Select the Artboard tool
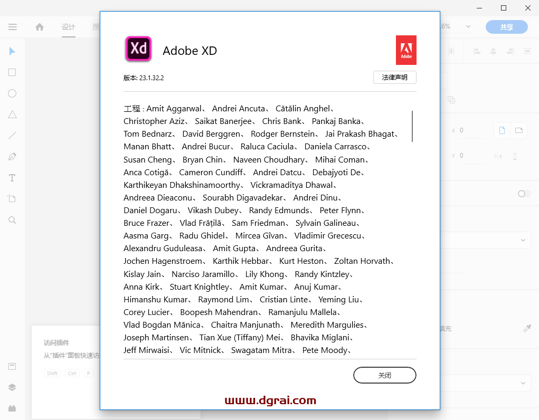The width and height of the screenshot is (539, 420). (12, 199)
